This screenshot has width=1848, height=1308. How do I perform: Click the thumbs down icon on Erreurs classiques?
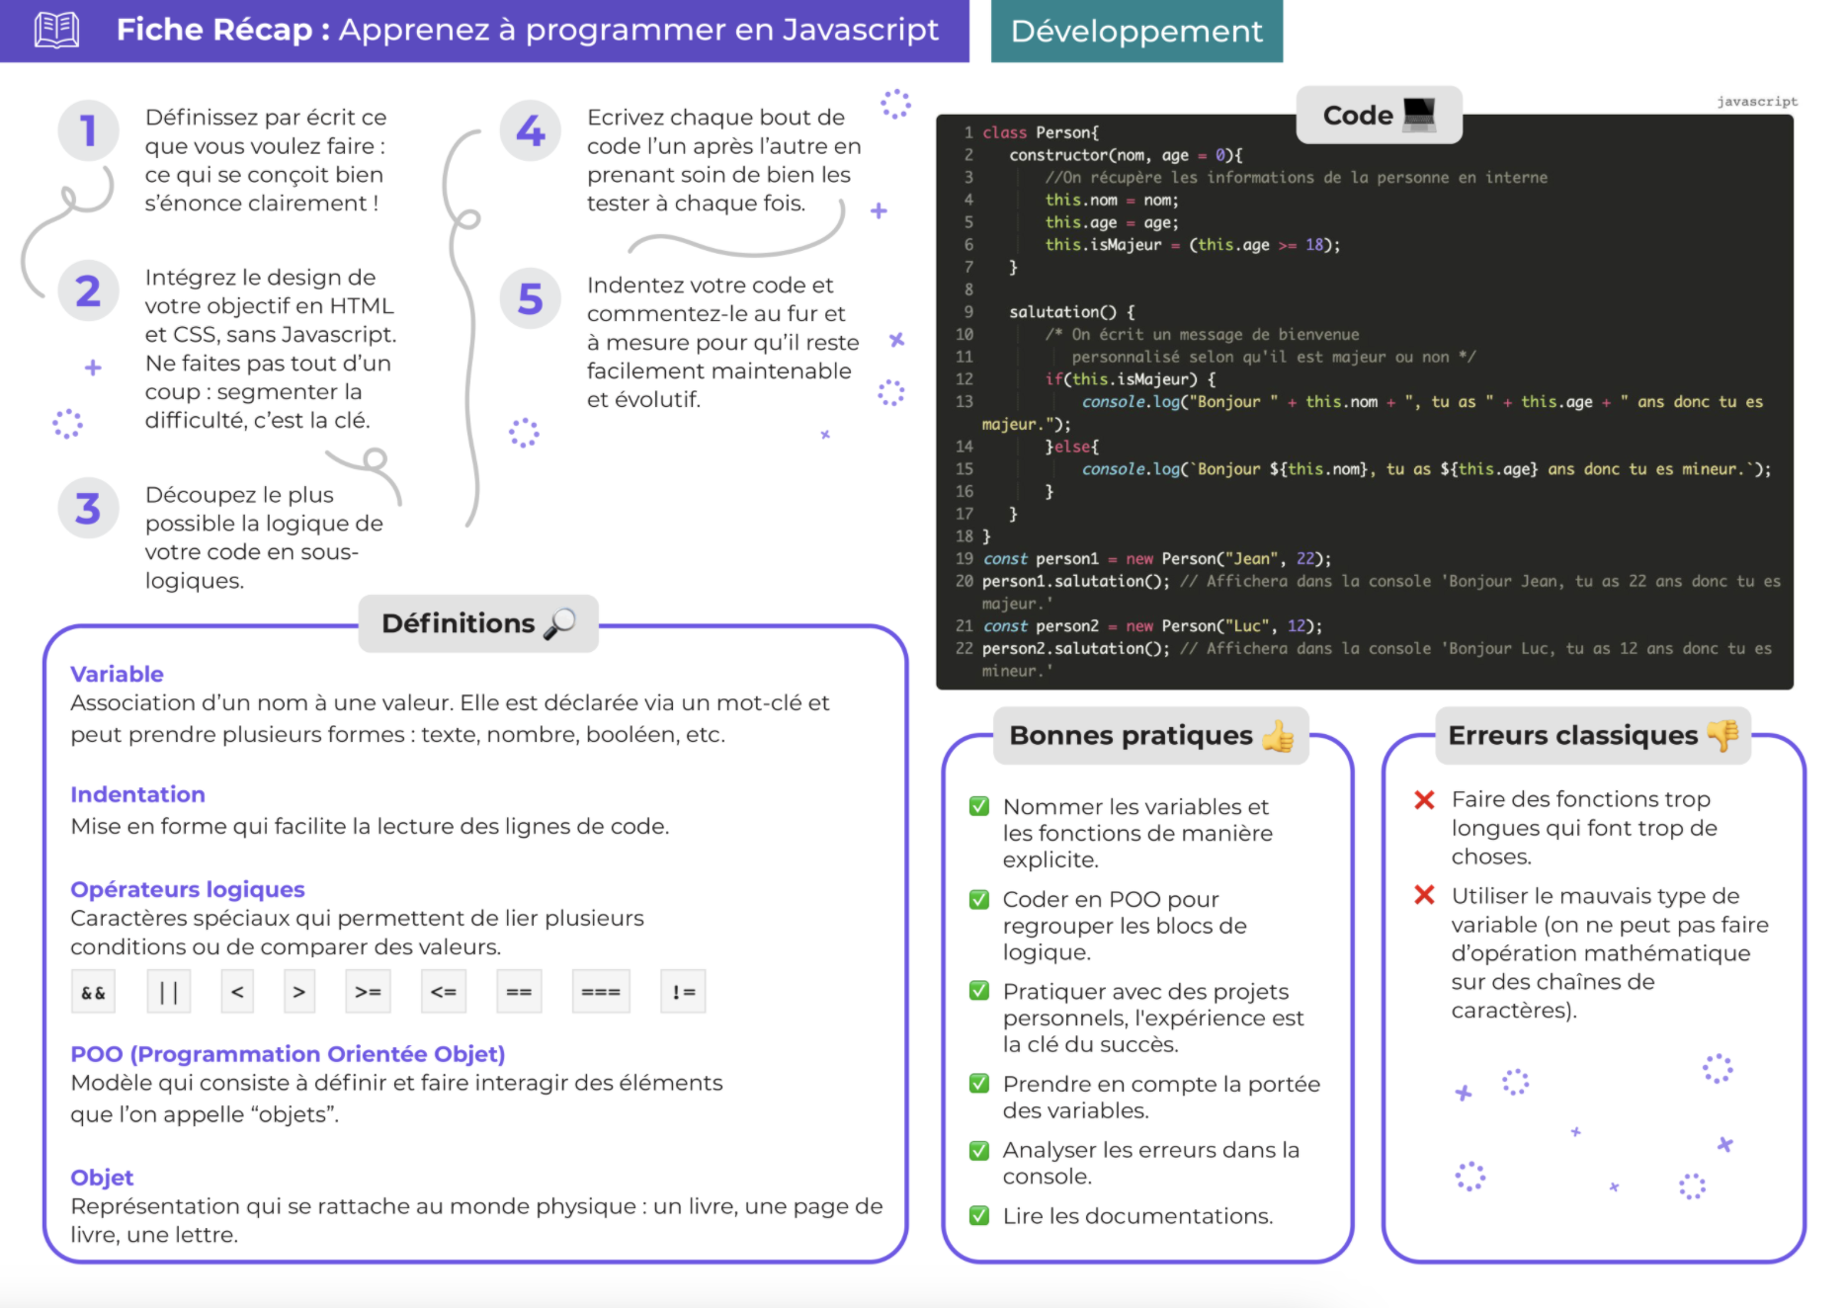[1723, 735]
